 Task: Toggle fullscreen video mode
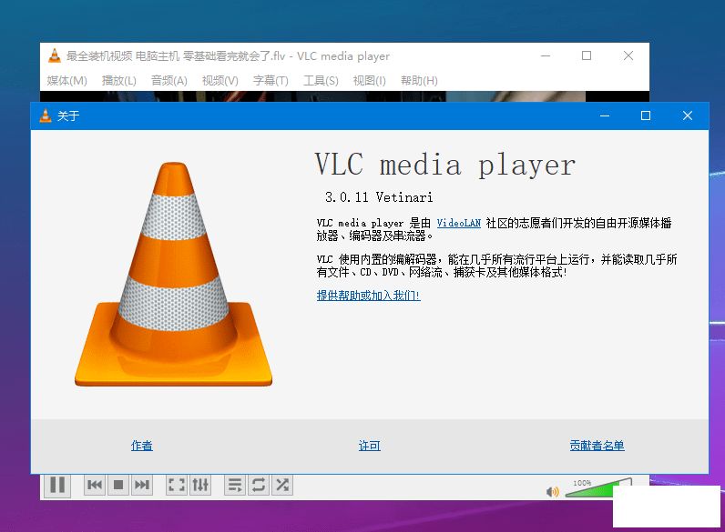[177, 485]
